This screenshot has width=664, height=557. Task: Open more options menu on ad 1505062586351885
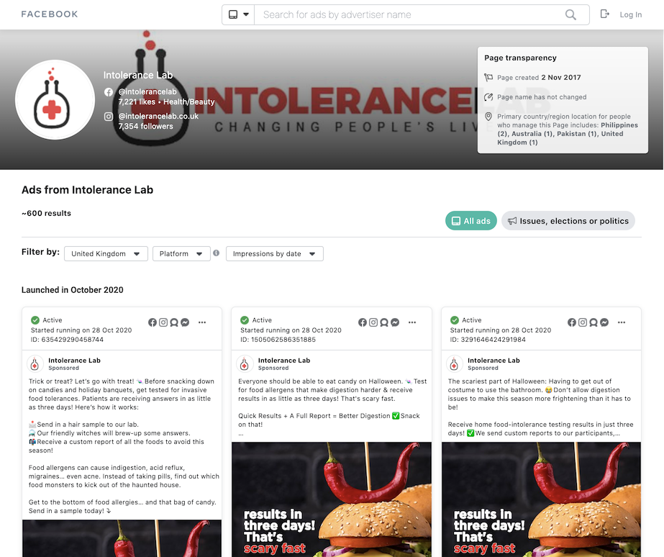[x=412, y=322]
